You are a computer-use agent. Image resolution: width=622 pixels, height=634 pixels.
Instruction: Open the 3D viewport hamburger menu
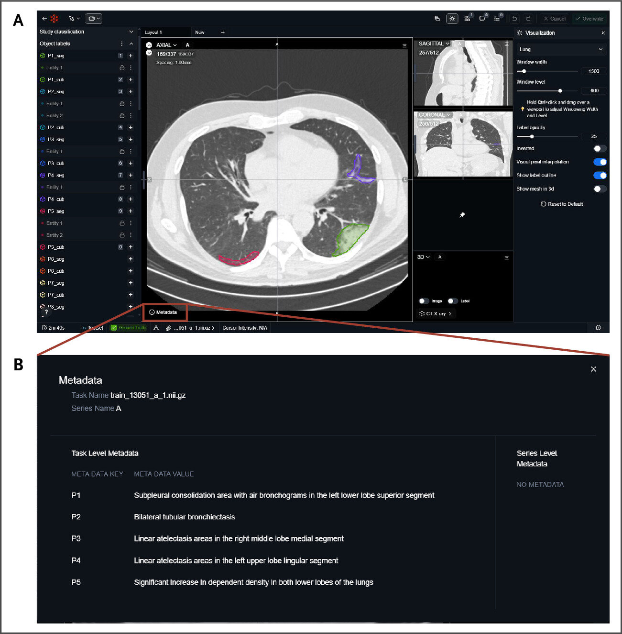pyautogui.click(x=507, y=257)
